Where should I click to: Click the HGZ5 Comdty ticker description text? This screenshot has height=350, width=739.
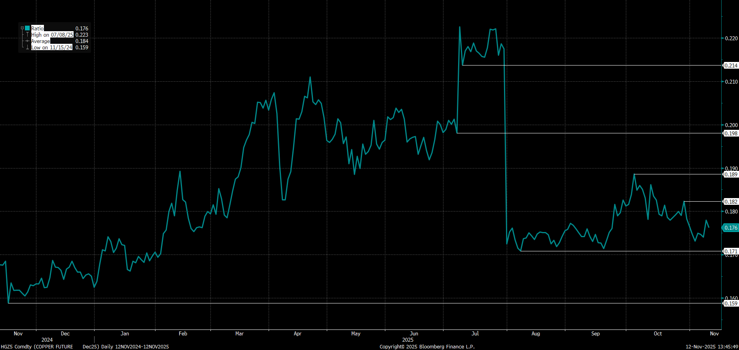click(37, 346)
